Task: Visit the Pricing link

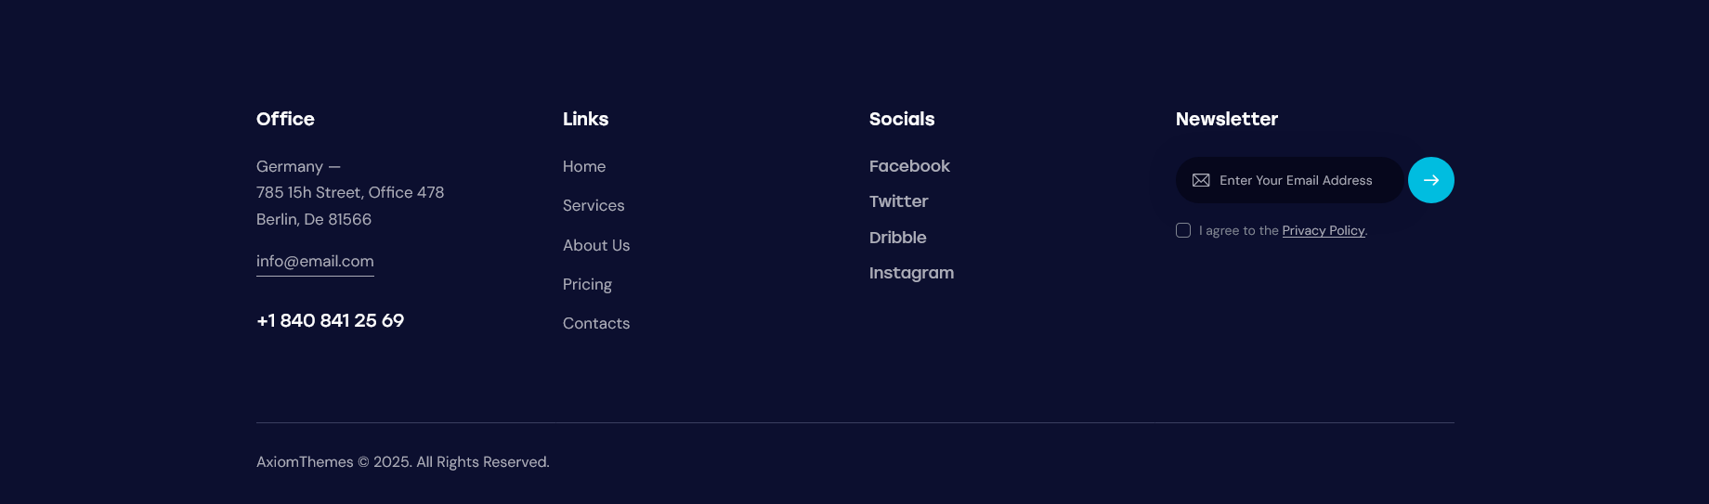Action: [587, 284]
